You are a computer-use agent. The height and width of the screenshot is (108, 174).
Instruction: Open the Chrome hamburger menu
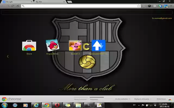pos(171,6)
